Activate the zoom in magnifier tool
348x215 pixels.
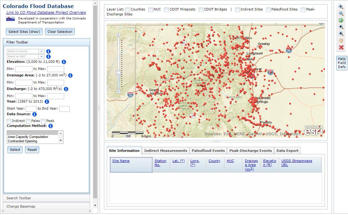click(x=341, y=7)
